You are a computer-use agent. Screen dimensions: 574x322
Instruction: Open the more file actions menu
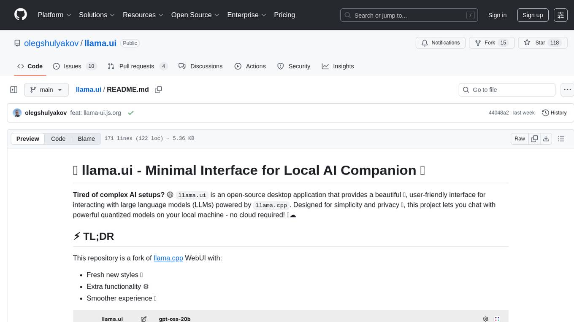click(567, 90)
